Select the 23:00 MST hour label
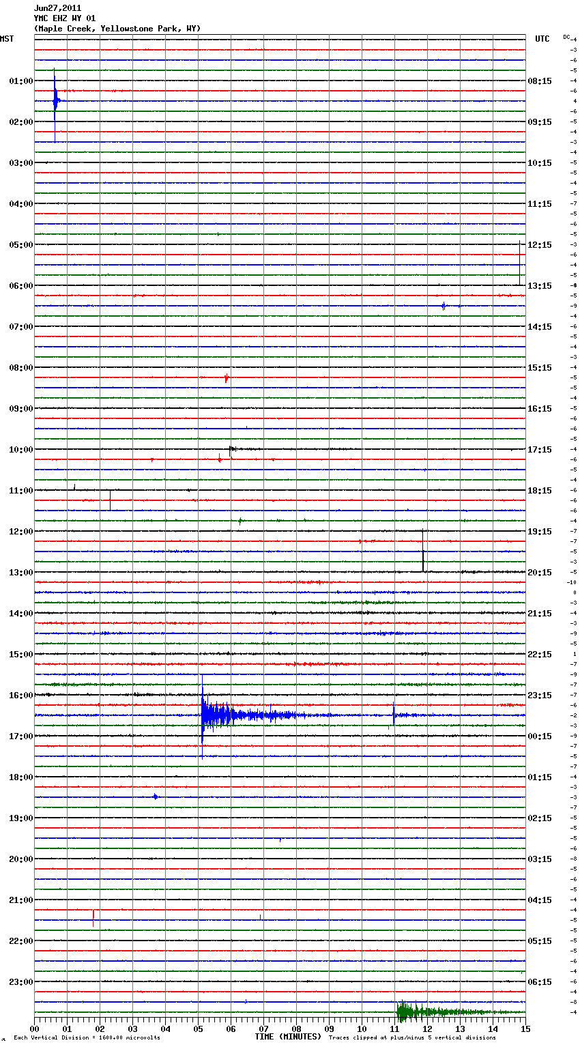This screenshot has height=1047, width=580. (x=21, y=981)
